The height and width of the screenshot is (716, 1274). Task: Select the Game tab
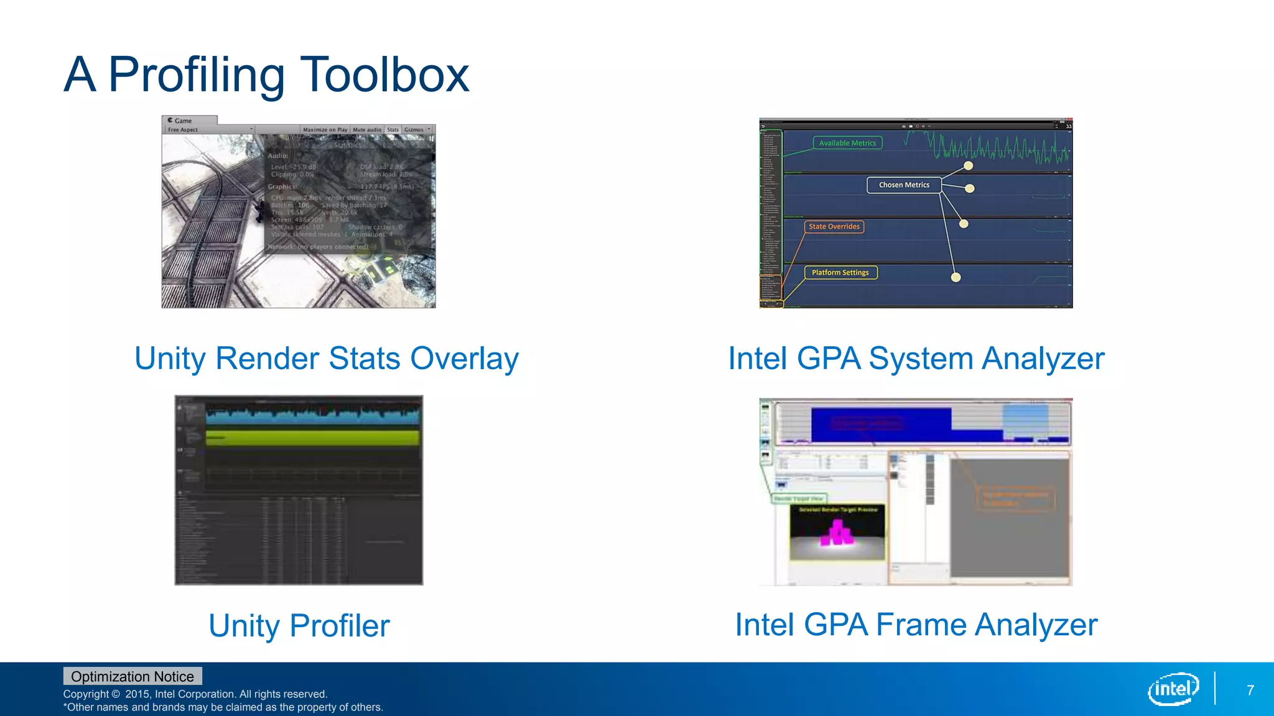184,121
